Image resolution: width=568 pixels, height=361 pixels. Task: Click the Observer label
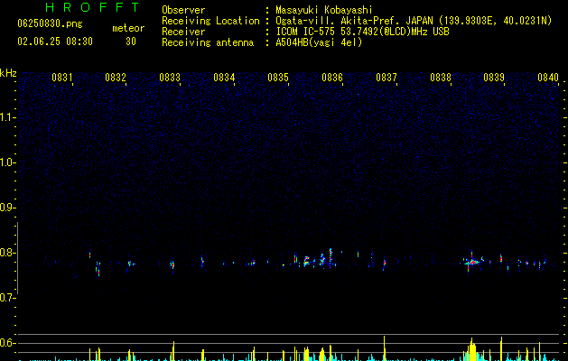[x=183, y=10]
